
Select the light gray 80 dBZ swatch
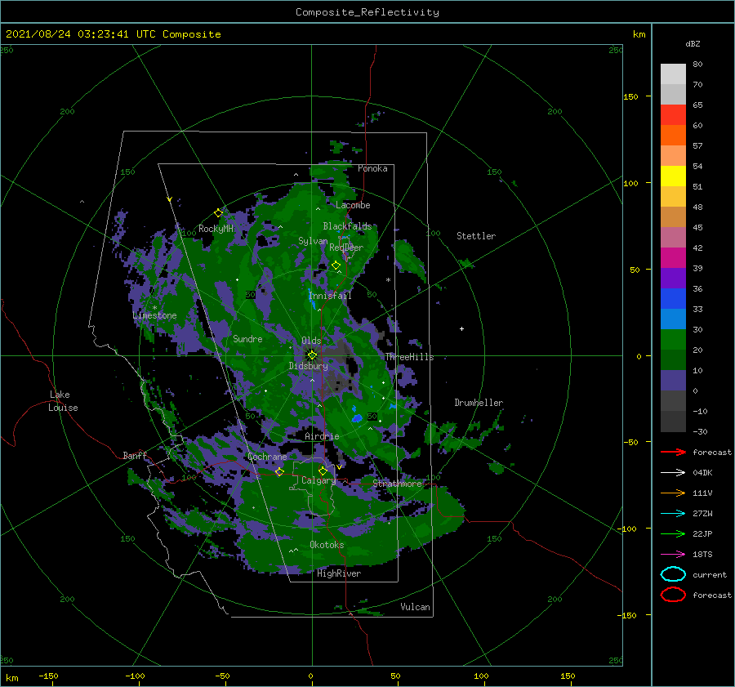[x=673, y=74]
